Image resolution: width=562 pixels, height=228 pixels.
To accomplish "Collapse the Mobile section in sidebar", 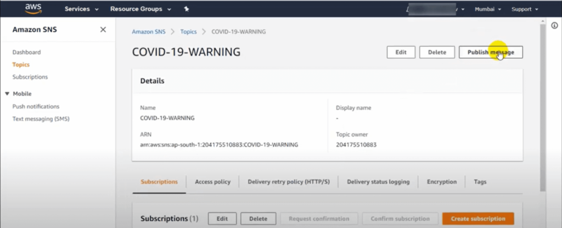I will (x=7, y=94).
